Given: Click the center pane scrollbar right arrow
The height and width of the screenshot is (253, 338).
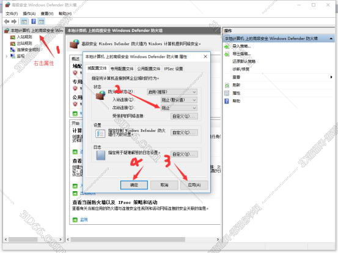Looking at the screenshot, I should (x=218, y=240).
